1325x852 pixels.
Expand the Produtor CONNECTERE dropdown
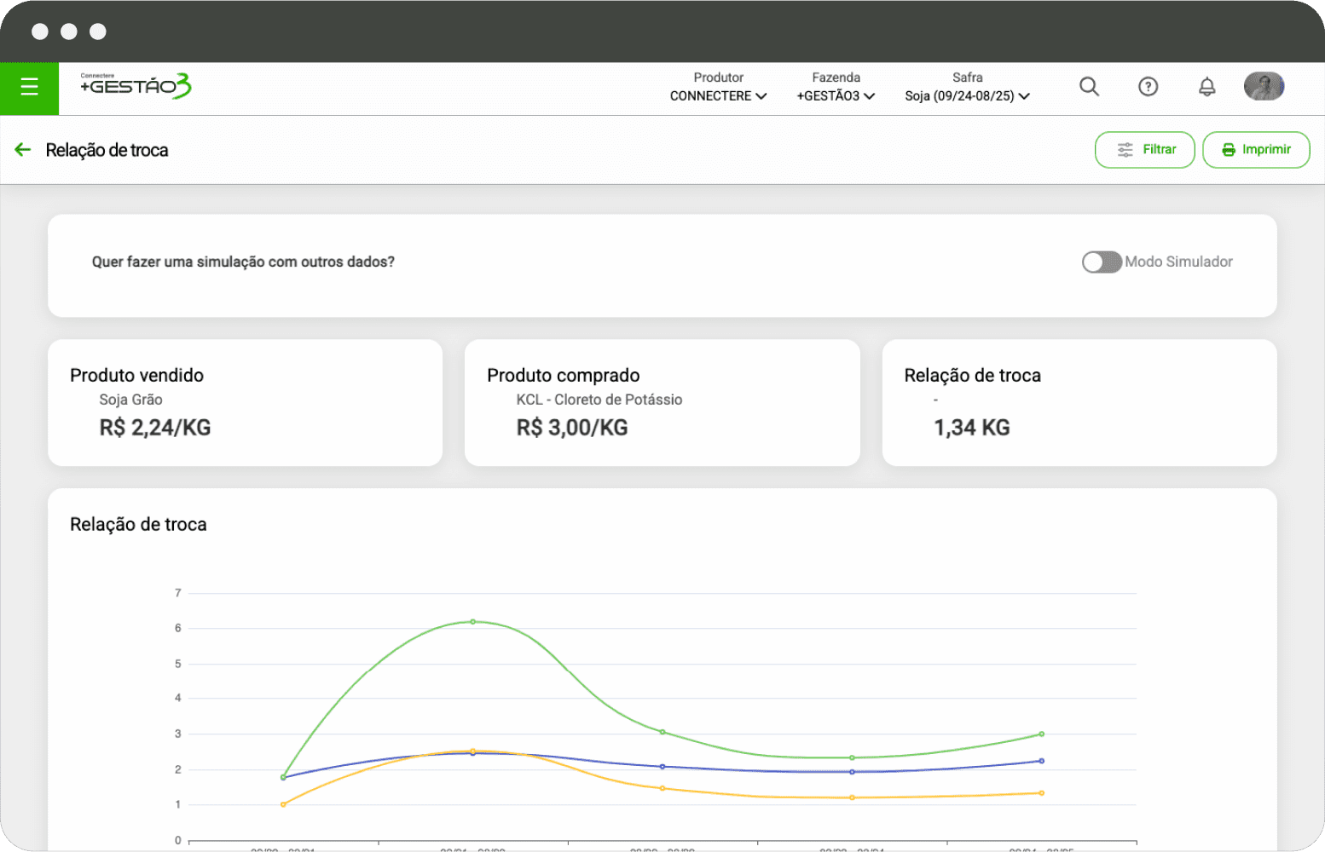coord(718,95)
